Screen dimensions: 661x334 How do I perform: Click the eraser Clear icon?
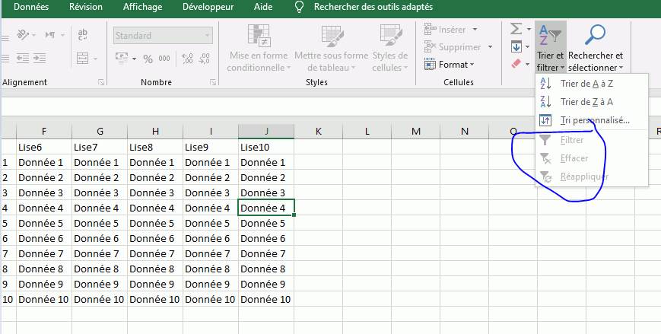click(x=516, y=65)
